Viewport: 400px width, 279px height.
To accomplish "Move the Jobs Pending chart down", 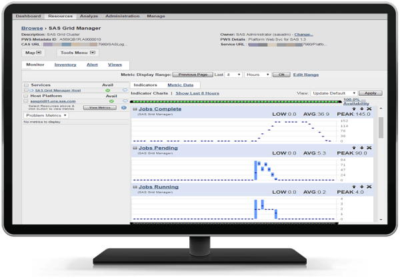I will point(362,148).
